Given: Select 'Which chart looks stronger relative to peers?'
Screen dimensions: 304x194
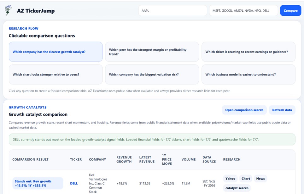Looking at the screenshot, I should [x=56, y=75].
